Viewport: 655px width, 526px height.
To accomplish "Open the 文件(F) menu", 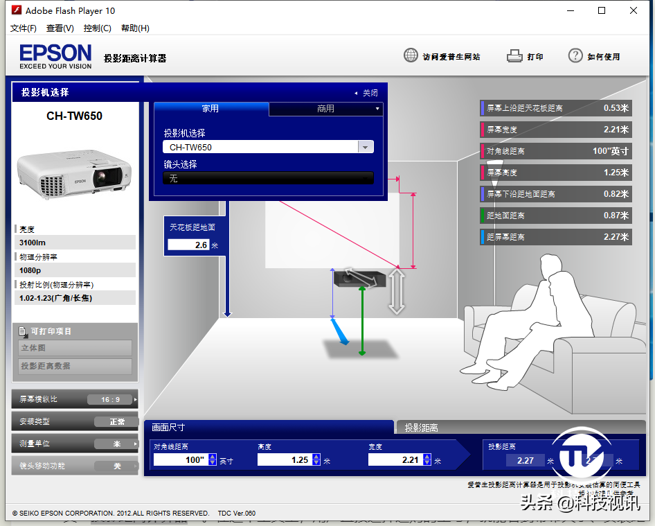I will coord(24,28).
